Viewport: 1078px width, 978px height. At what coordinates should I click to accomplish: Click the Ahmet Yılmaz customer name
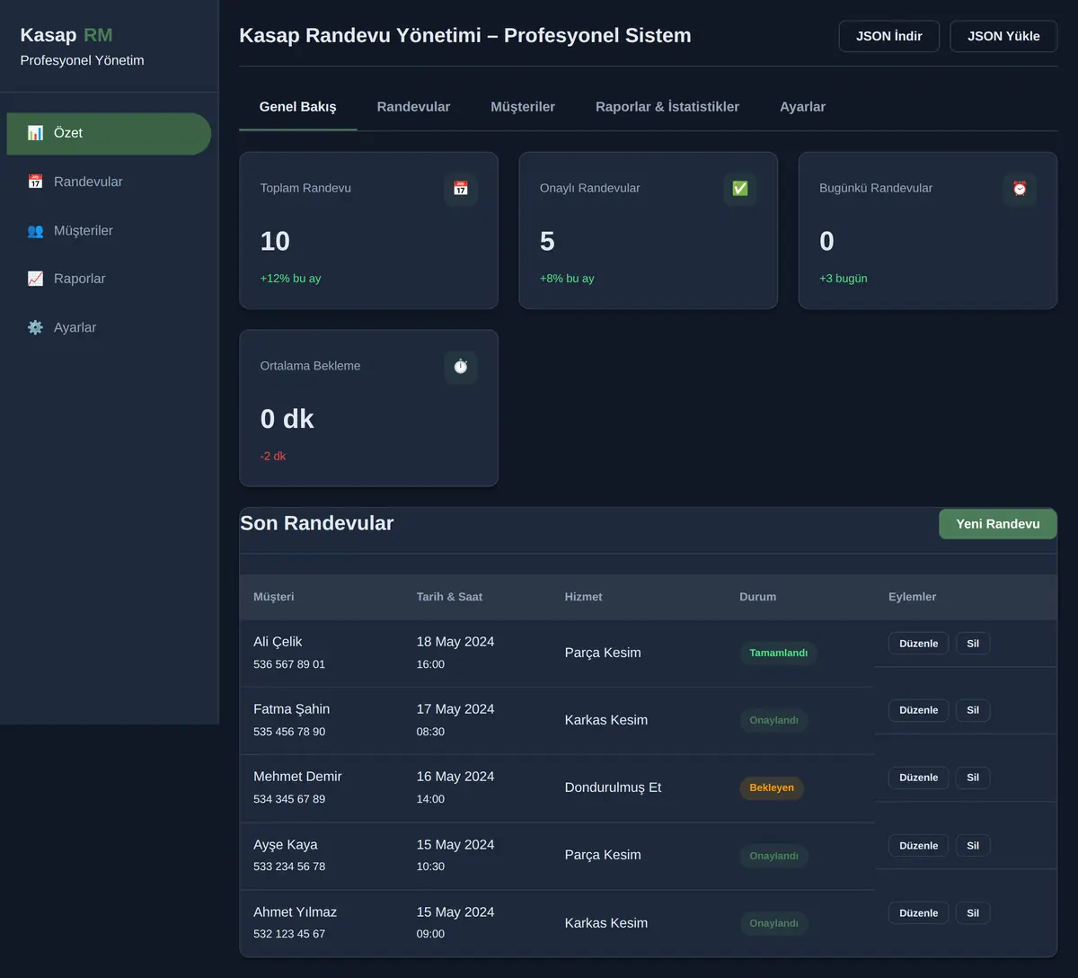(295, 912)
